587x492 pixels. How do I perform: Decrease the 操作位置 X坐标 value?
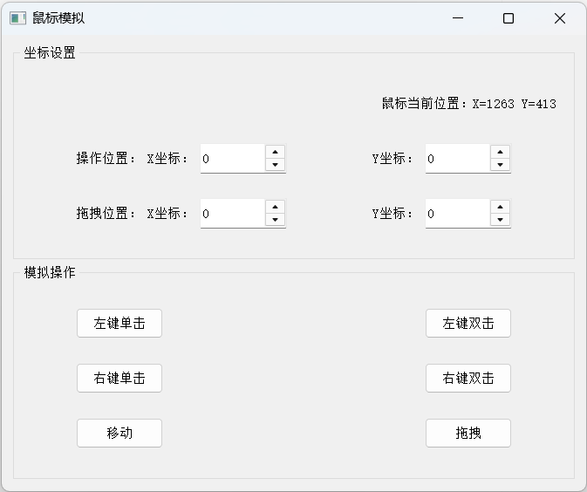point(275,165)
